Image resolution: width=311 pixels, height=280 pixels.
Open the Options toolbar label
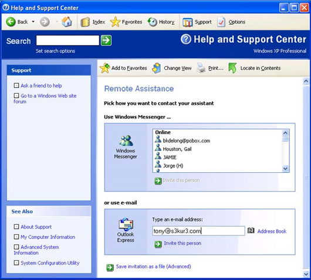click(x=237, y=22)
